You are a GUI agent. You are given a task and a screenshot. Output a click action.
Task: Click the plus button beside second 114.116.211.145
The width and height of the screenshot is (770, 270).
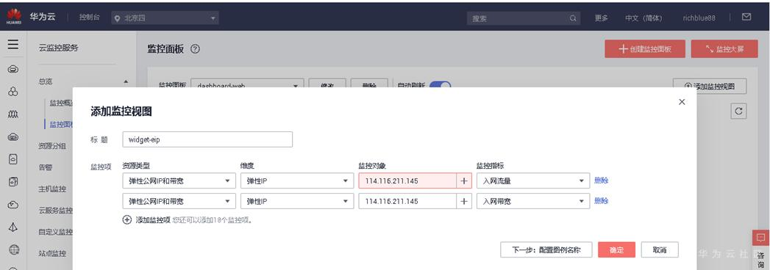[x=464, y=201]
